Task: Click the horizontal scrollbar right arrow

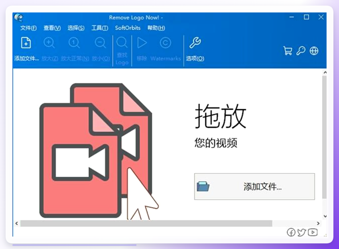Action: tap(318, 223)
